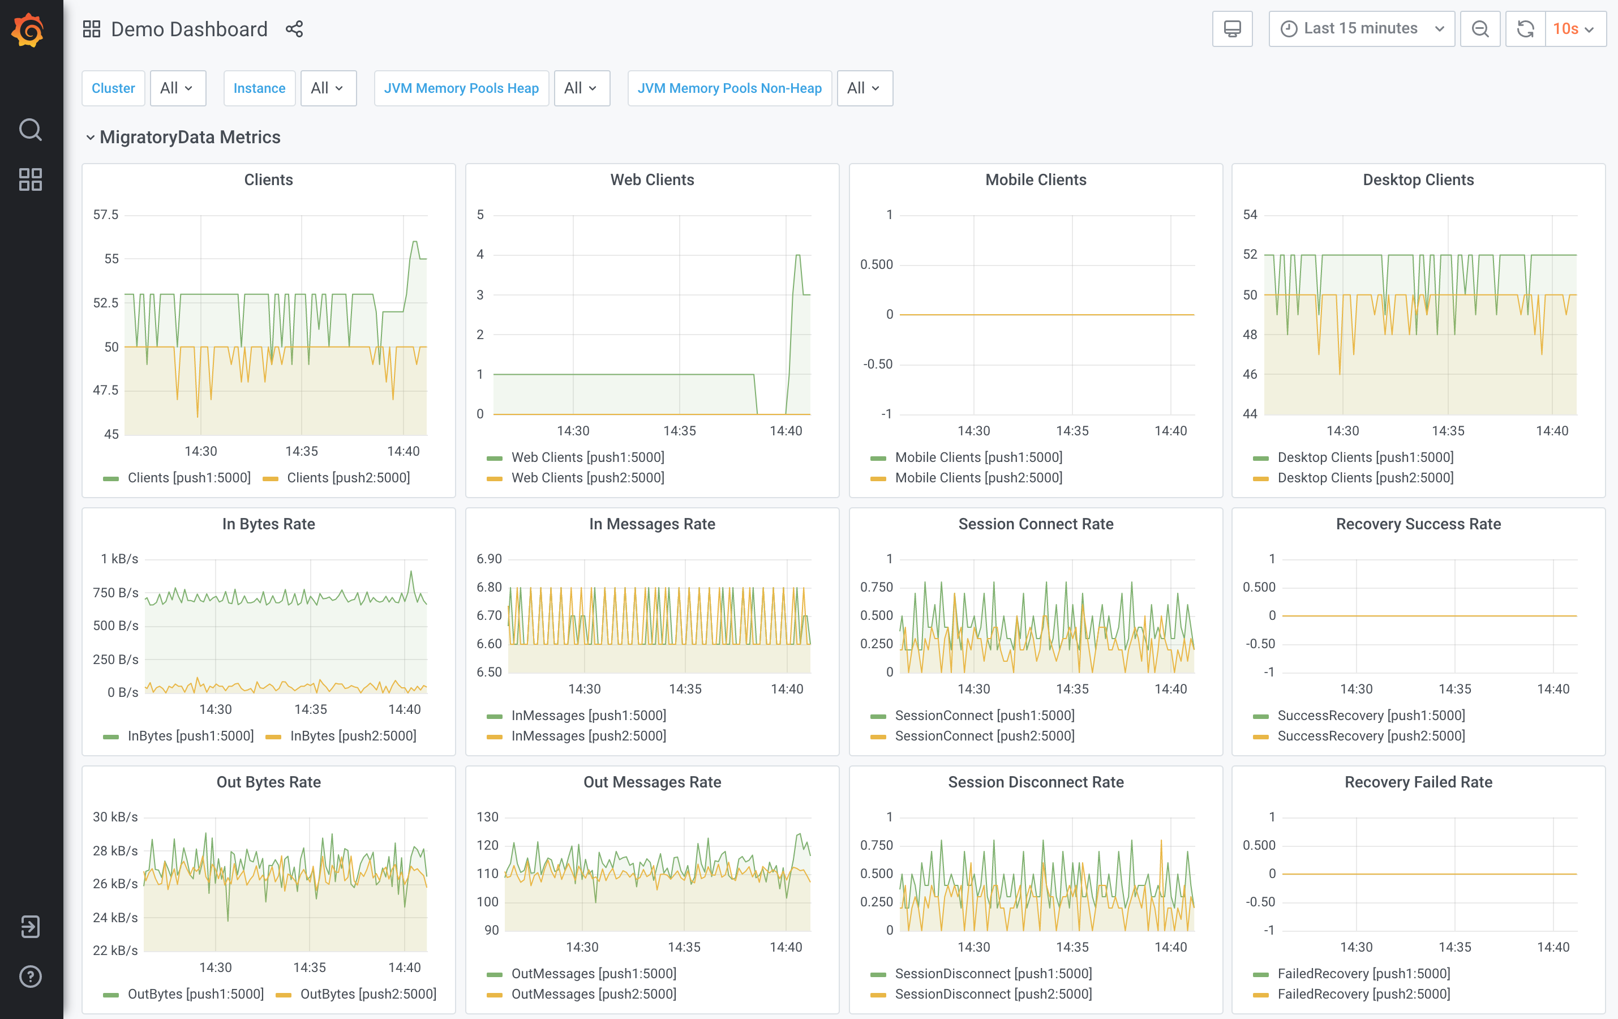Open the 10s refresh interval dropdown
This screenshot has height=1019, width=1618.
pyautogui.click(x=1574, y=29)
